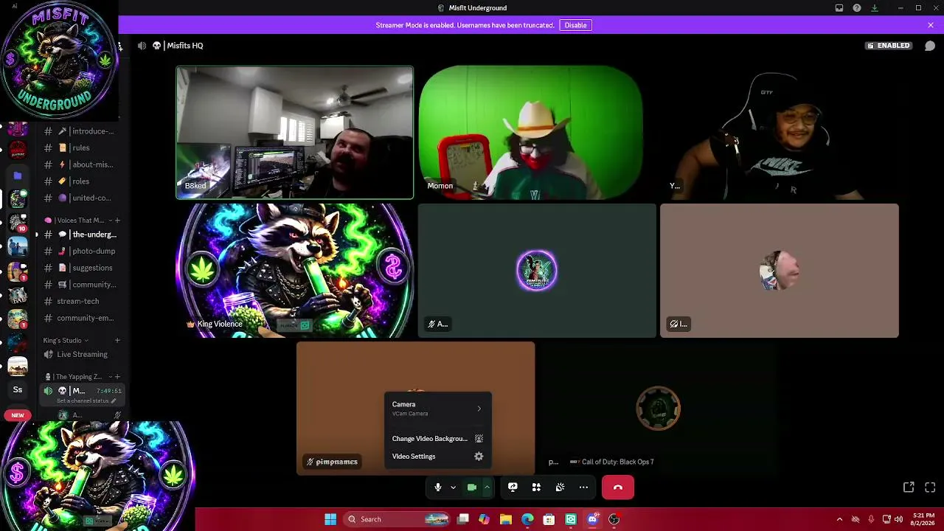Click the Disable streamer mode button
The height and width of the screenshot is (531, 944).
(575, 25)
